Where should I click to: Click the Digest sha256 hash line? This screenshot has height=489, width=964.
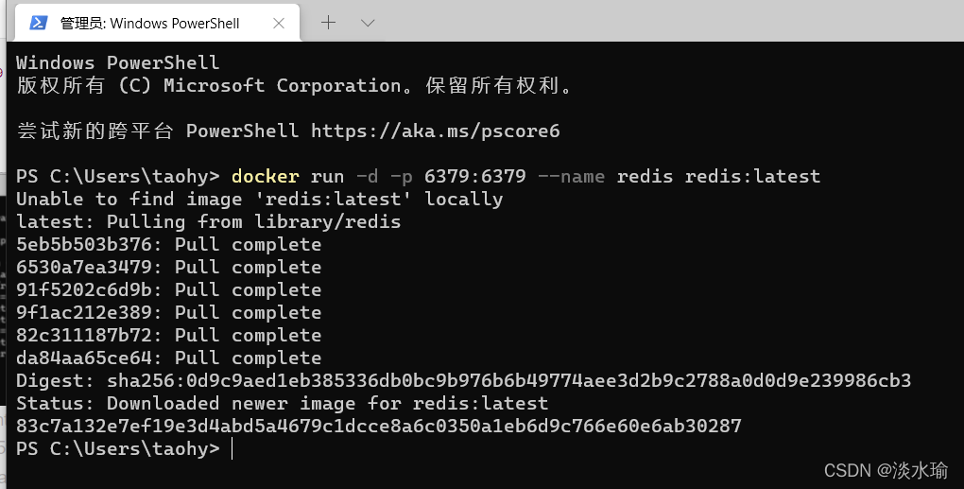pyautogui.click(x=463, y=381)
